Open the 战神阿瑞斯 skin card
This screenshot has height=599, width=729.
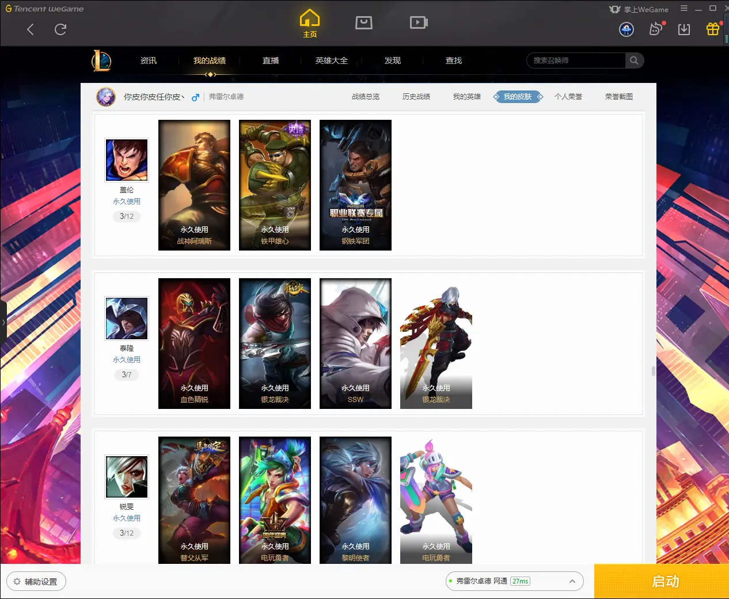pyautogui.click(x=194, y=185)
